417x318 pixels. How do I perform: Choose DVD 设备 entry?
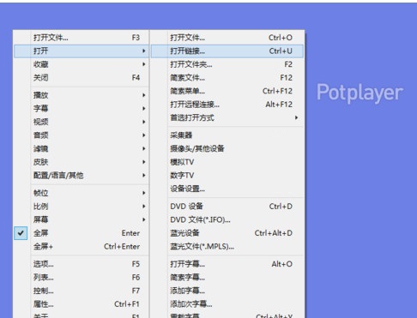(x=227, y=207)
